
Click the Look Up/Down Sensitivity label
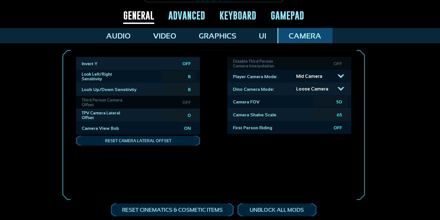click(x=109, y=89)
